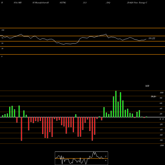Click the '18.29' value label
This screenshot has height=165, width=165.
click(x=153, y=97)
